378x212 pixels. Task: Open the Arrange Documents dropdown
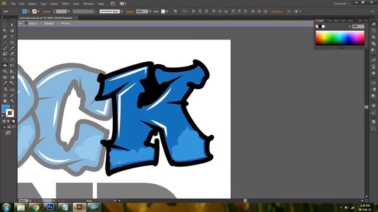[123, 4]
